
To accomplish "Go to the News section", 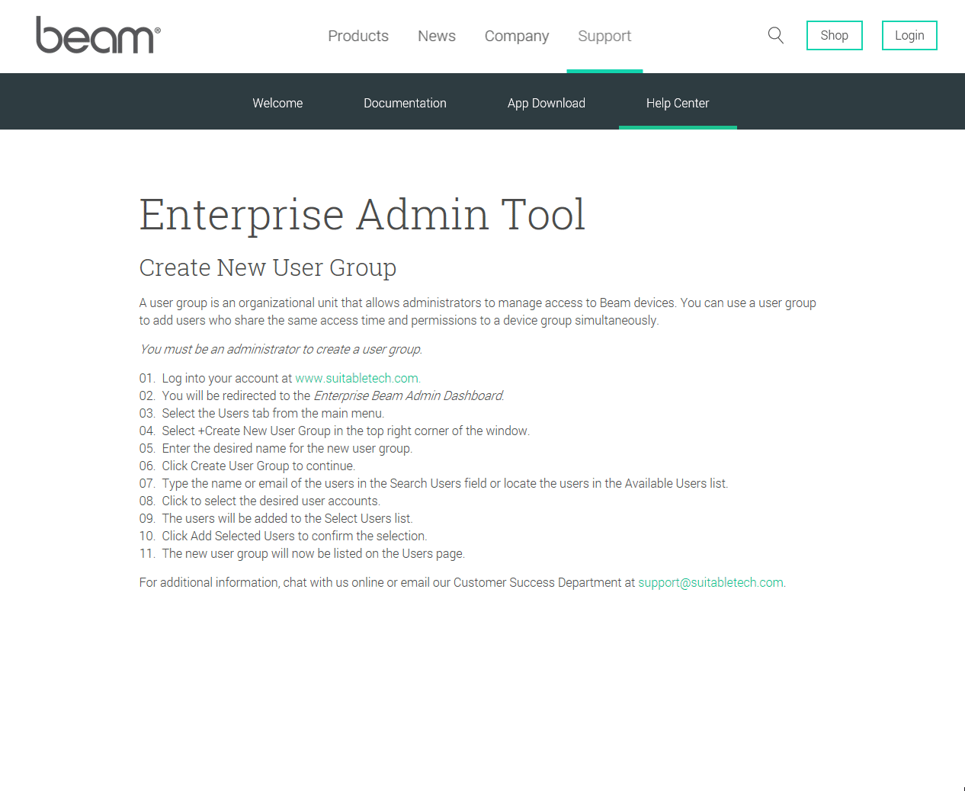I will pos(437,36).
